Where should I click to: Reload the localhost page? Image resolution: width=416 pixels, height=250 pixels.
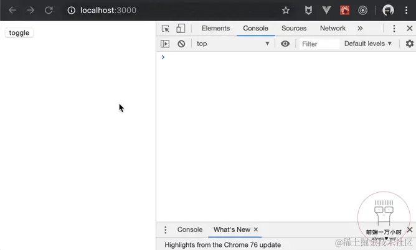(x=49, y=11)
